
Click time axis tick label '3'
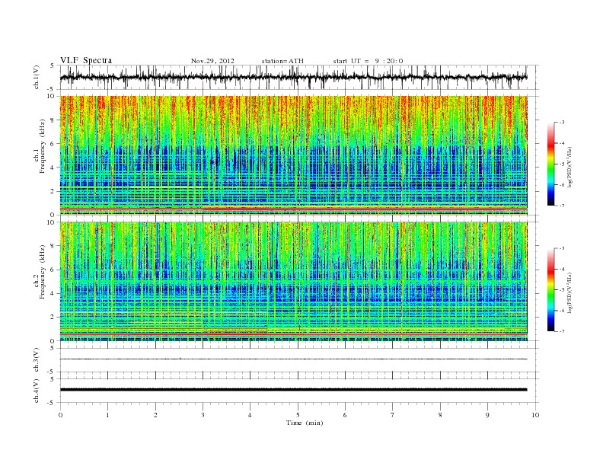203,415
